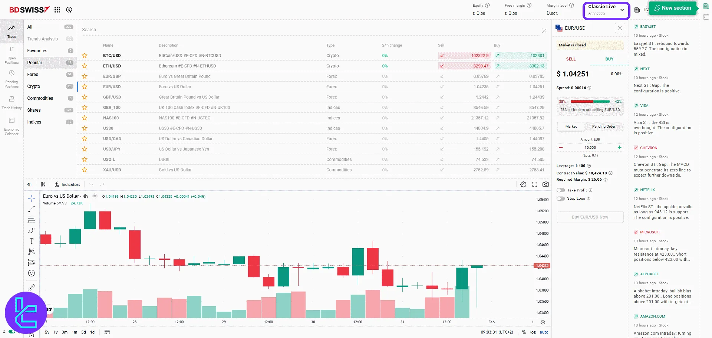Open the Economic Calendar sidebar item
The image size is (712, 338).
click(11, 127)
